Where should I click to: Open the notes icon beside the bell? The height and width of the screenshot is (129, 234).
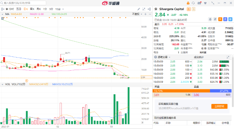pyautogui.click(x=215, y=19)
